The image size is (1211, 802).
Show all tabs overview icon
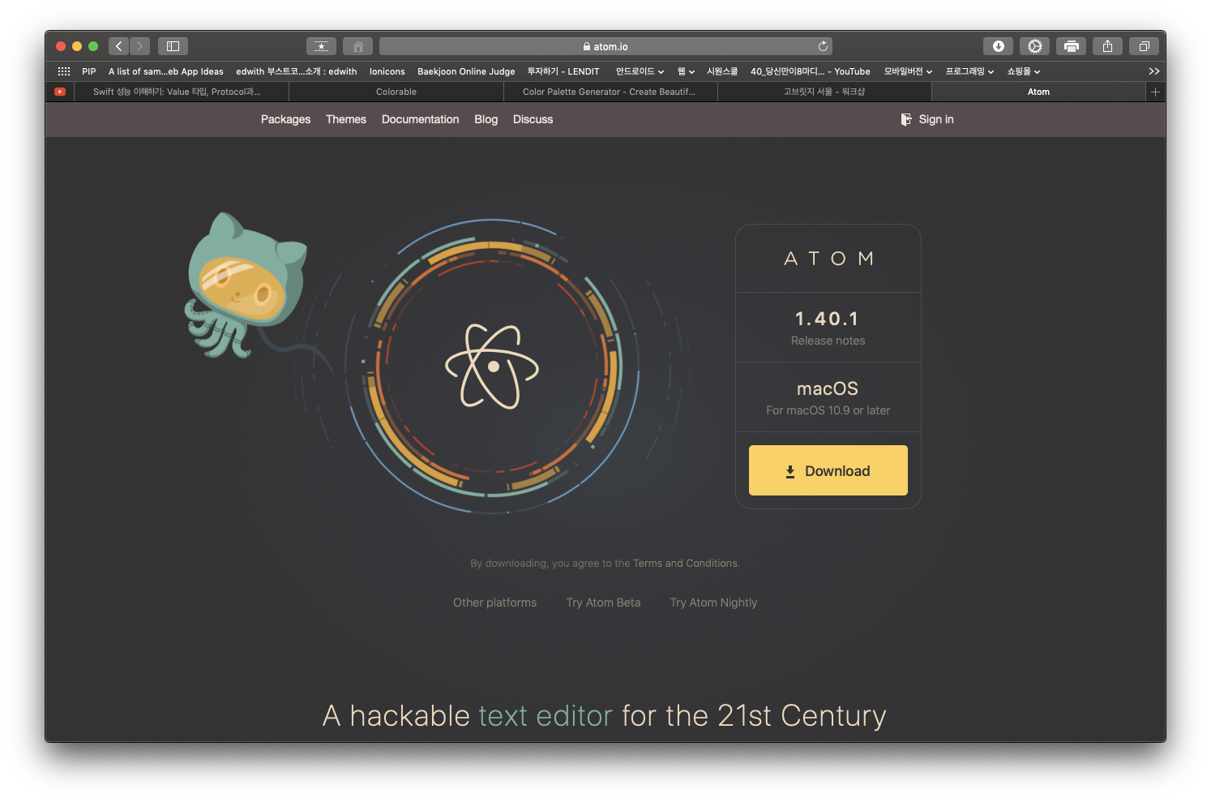[1144, 46]
